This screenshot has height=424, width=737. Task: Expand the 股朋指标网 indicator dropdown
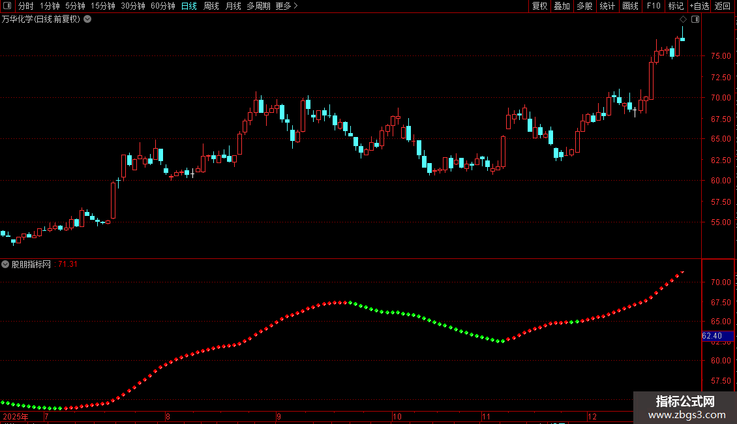pyautogui.click(x=5, y=264)
